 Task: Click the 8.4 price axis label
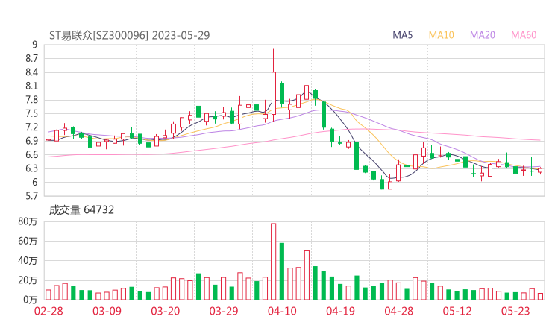coord(31,72)
